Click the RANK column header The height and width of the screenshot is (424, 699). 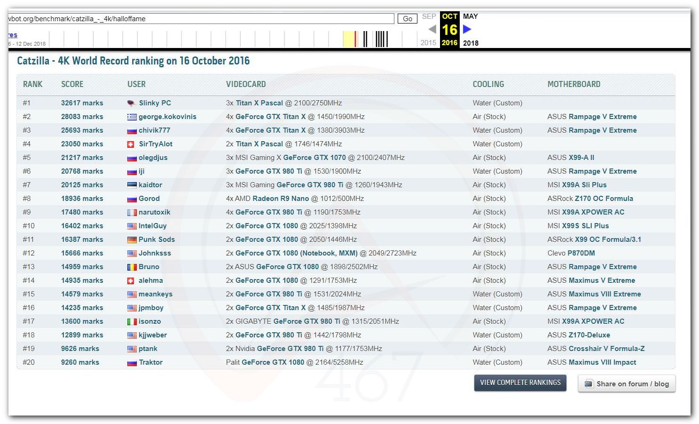(x=33, y=84)
